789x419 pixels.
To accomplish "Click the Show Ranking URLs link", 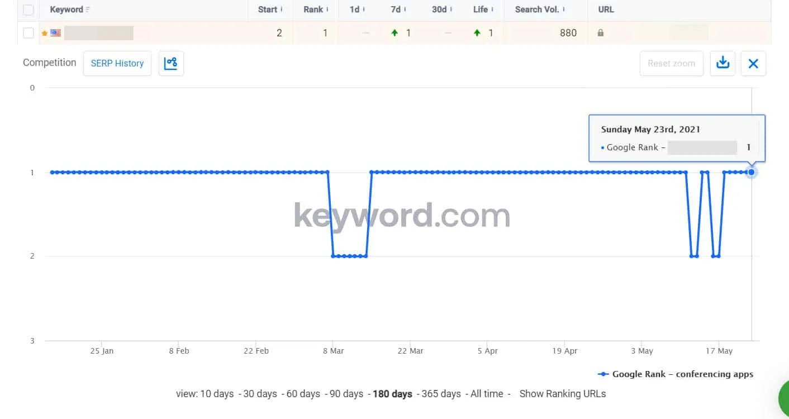I will [563, 393].
